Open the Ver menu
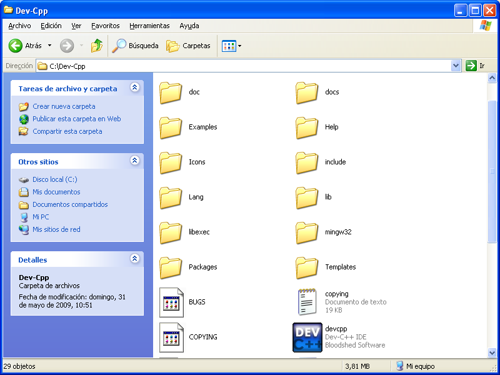The image size is (500, 375). tap(76, 26)
